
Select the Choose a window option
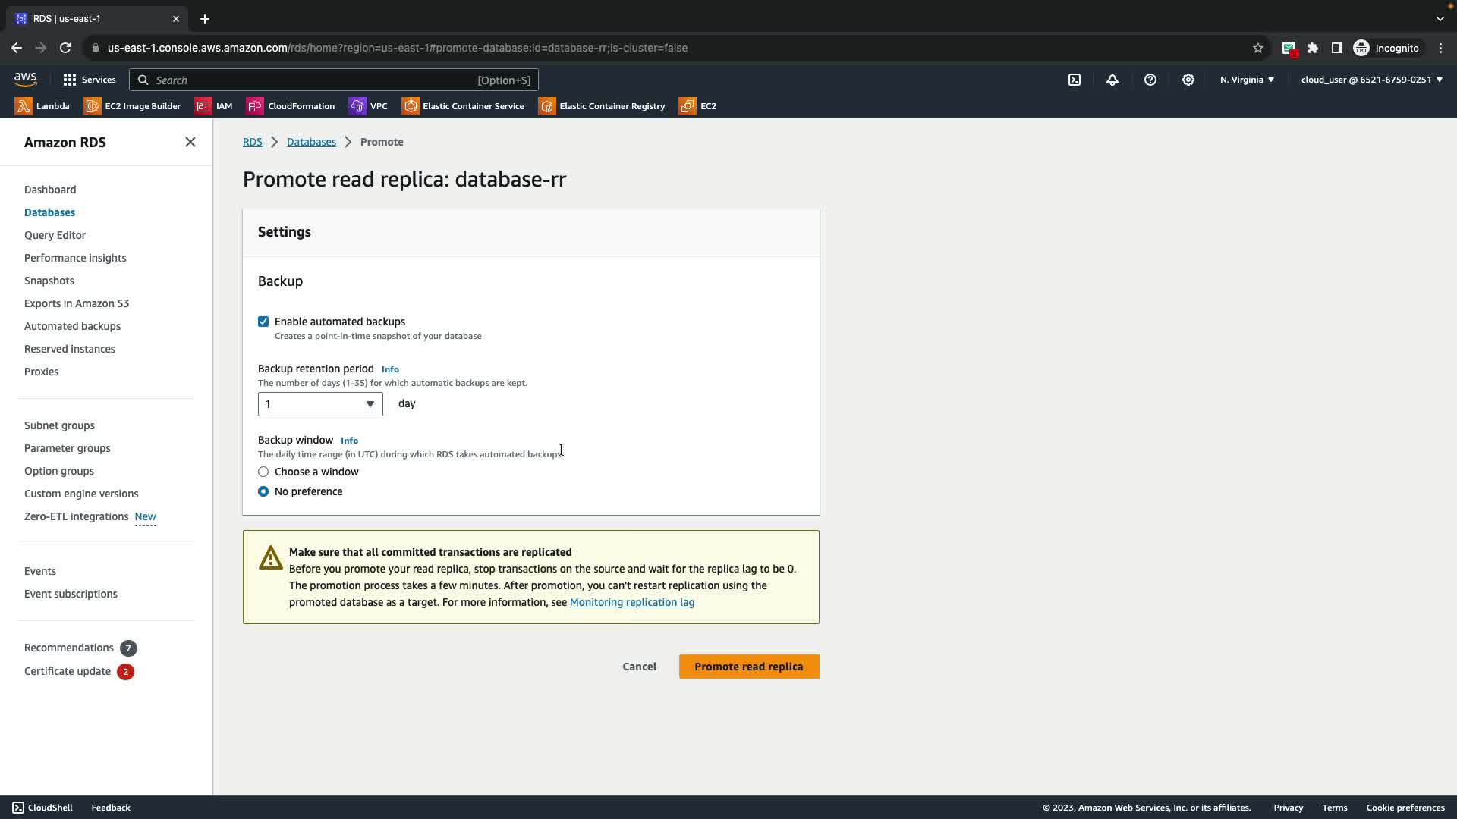tap(263, 472)
